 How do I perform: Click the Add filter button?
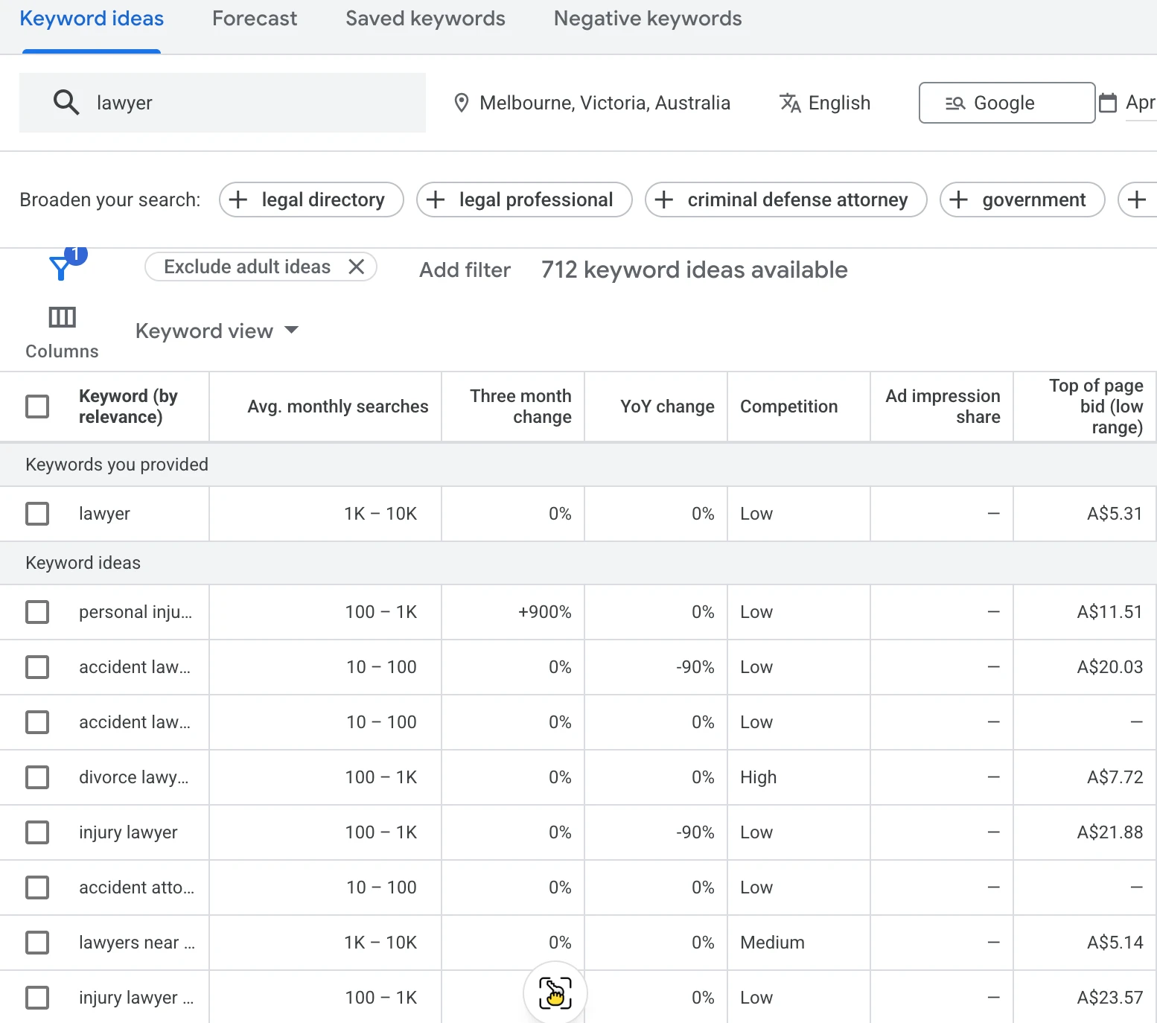pos(464,270)
